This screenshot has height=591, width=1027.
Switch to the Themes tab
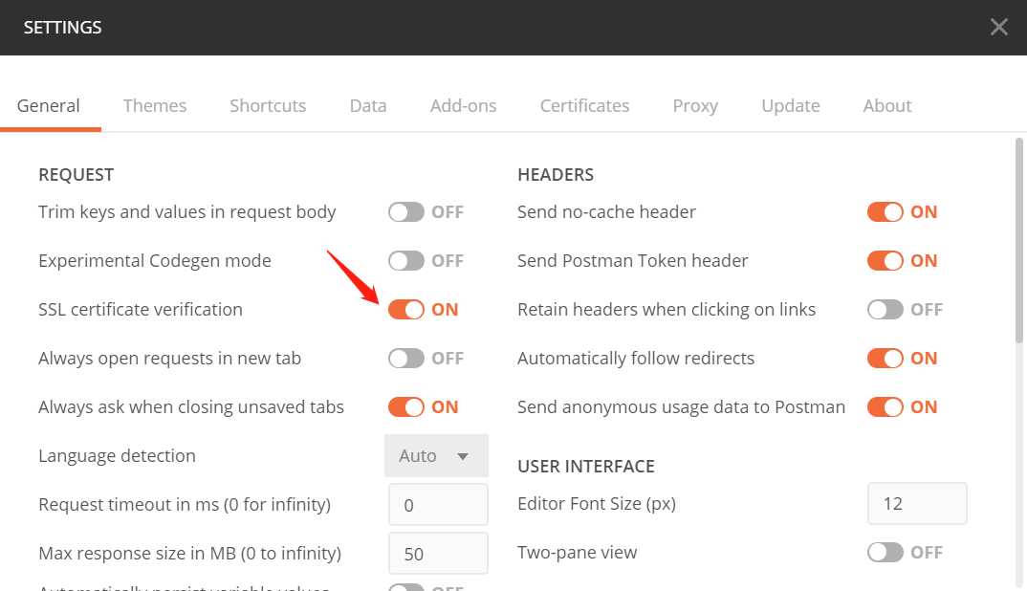click(155, 105)
